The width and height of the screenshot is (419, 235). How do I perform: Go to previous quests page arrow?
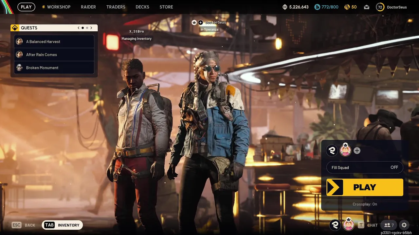click(x=79, y=28)
